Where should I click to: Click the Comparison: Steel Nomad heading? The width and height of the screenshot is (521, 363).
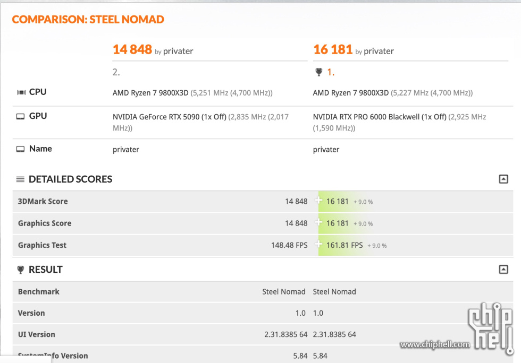click(x=88, y=19)
